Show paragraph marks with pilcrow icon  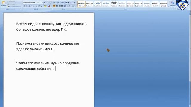pyautogui.click(x=74, y=3)
